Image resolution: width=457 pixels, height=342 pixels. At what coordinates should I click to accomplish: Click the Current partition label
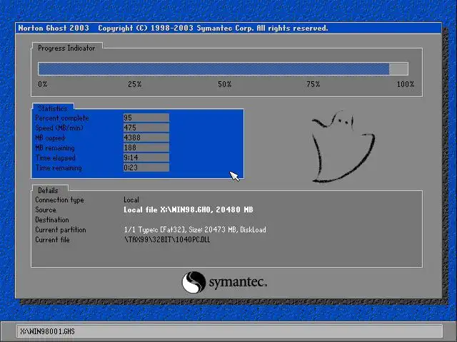tap(61, 229)
